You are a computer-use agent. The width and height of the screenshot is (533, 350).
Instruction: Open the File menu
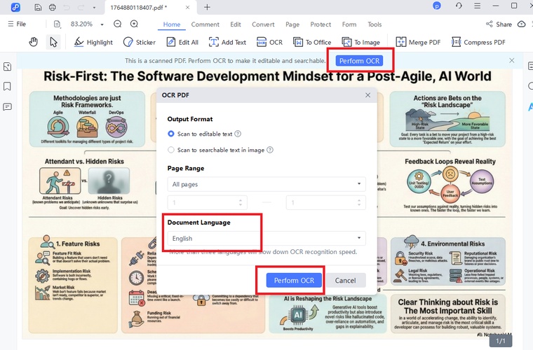click(x=17, y=24)
